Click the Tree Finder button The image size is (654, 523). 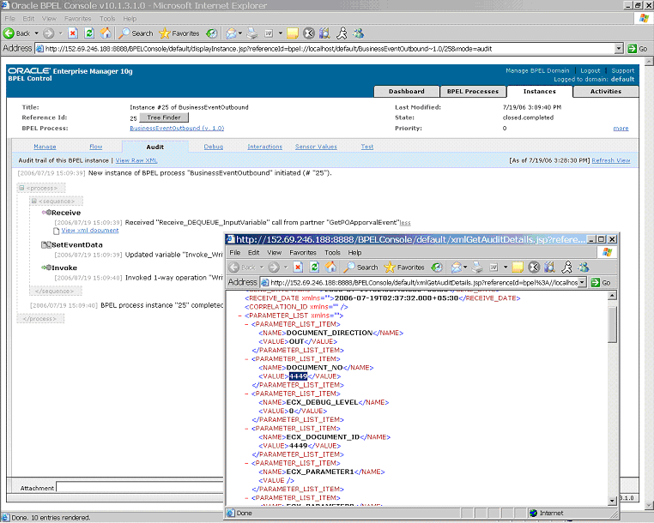click(x=163, y=117)
